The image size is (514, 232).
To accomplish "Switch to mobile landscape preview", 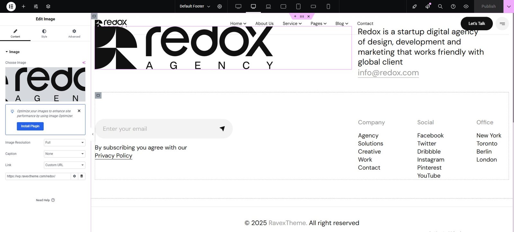I will click(313, 6).
